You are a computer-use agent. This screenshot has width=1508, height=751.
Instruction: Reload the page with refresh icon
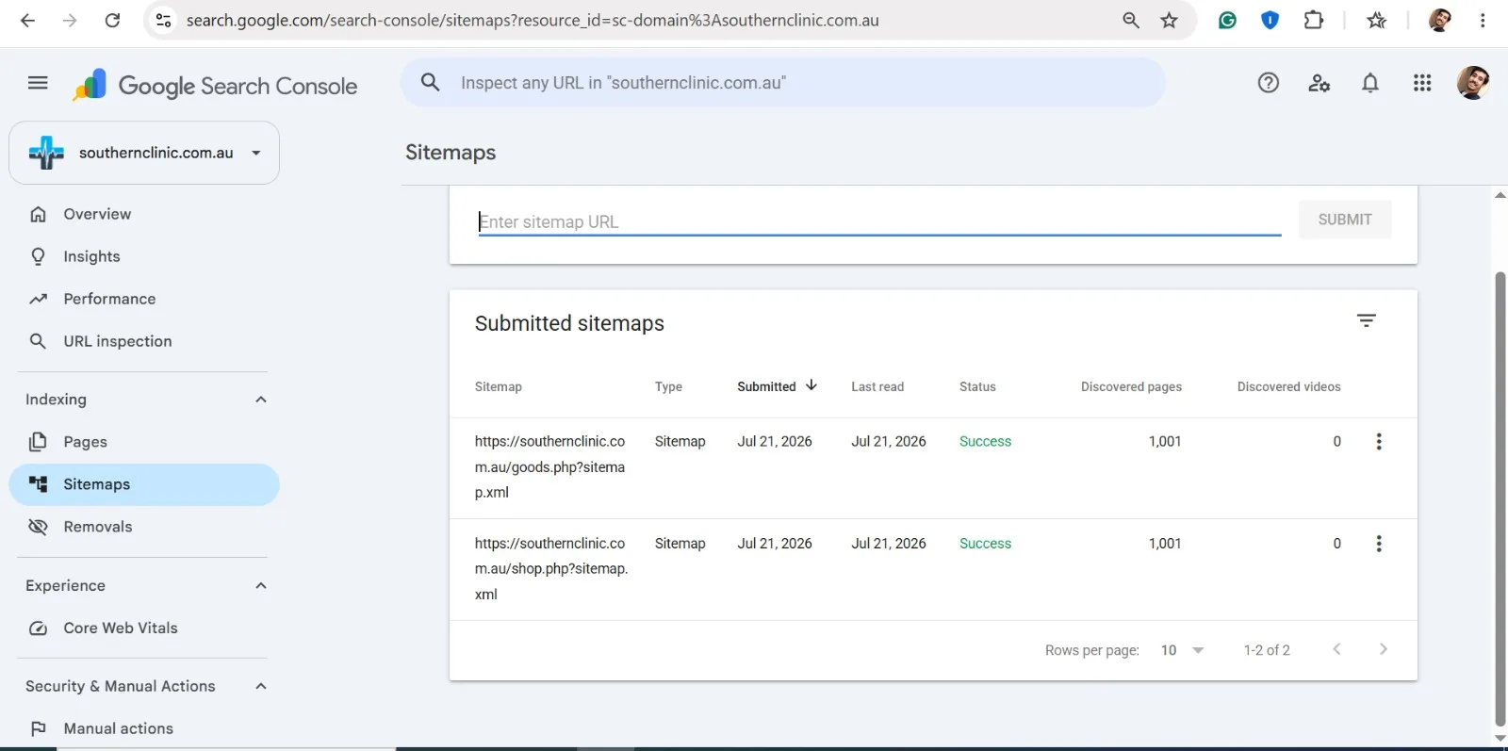click(x=112, y=20)
